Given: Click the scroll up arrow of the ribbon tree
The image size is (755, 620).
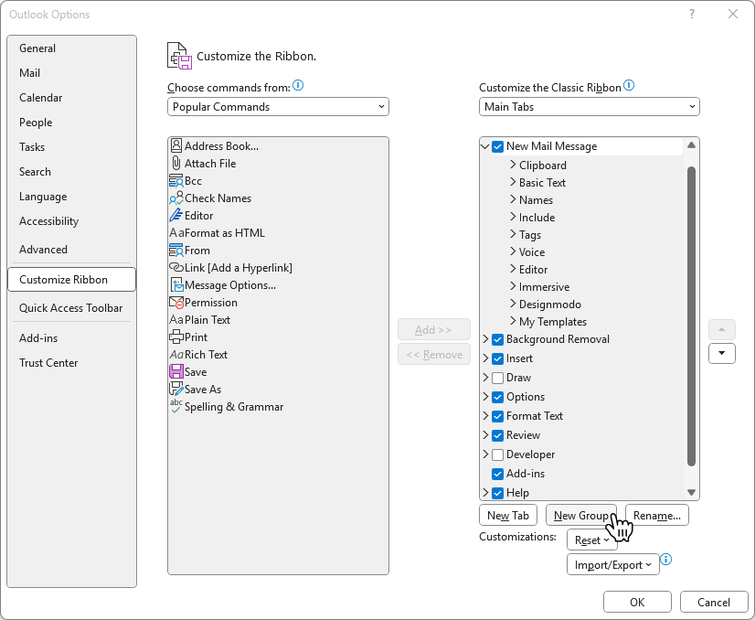Looking at the screenshot, I should [x=691, y=145].
